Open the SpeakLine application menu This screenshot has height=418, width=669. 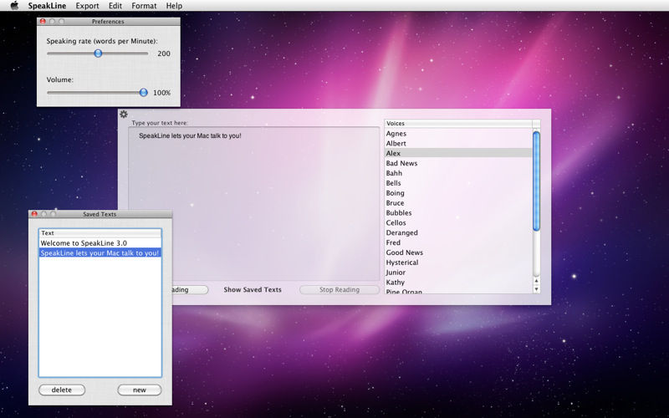(x=47, y=6)
